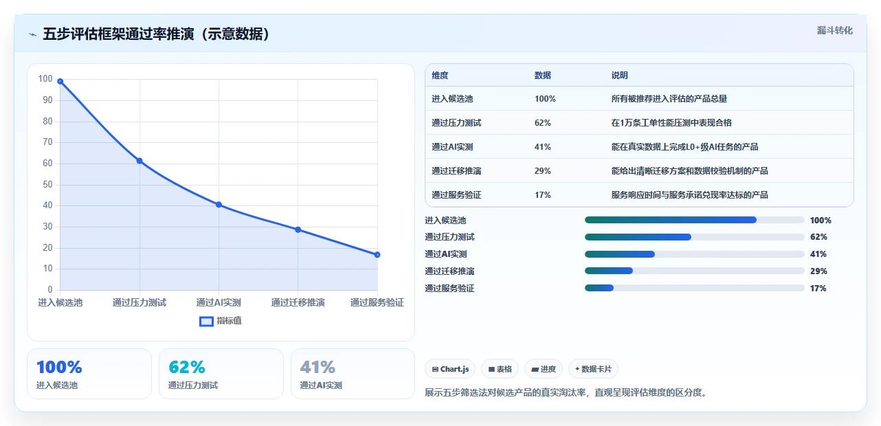Click table cell 进入候选池

[452, 99]
